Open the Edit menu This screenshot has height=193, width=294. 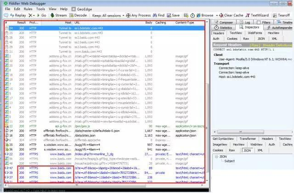tap(17, 9)
